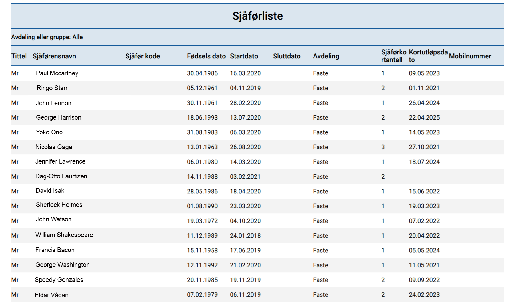Screen dimensions: 514x308
Task: Click the Sjåførensnavn column header
Action: coord(54,56)
